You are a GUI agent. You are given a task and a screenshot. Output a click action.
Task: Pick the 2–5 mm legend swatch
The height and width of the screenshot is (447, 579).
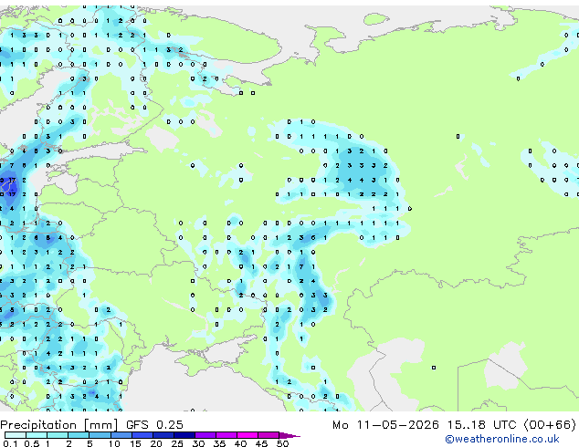(79, 435)
